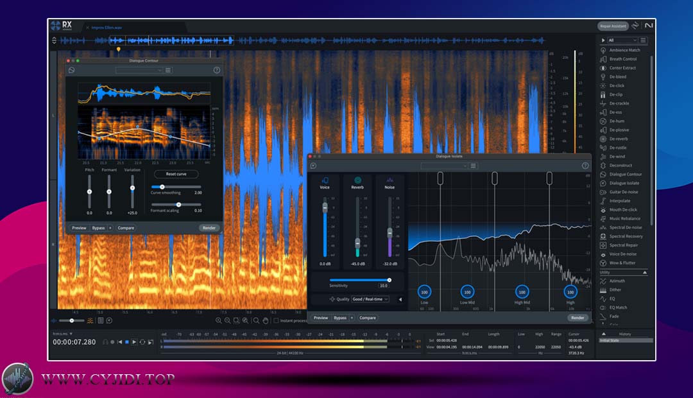This screenshot has height=398, width=693.
Task: Toggle the Voice component in Dialogue Isolate
Action: [325, 180]
